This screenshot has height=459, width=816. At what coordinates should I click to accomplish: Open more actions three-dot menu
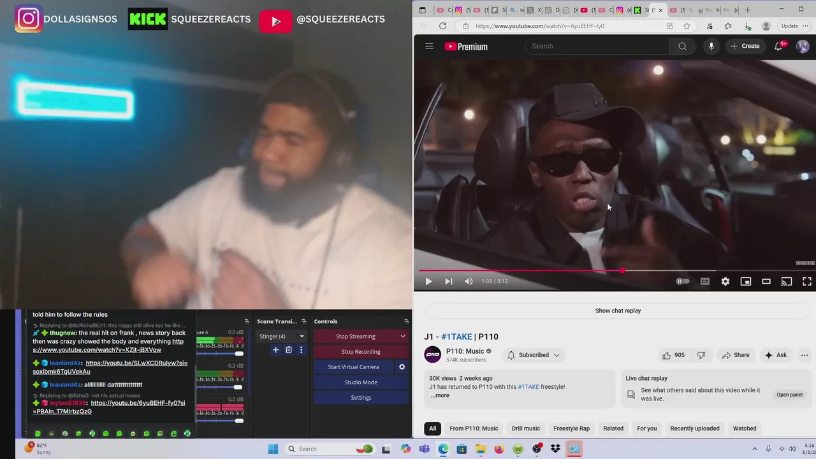coord(804,355)
